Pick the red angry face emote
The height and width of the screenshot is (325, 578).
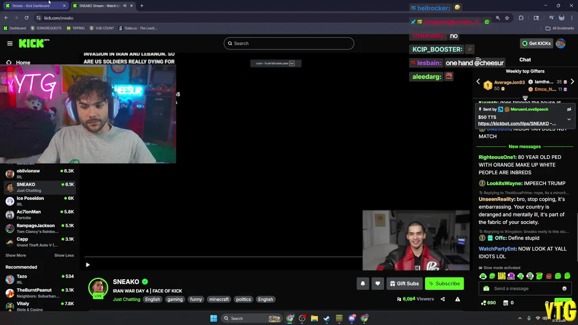pos(549,276)
